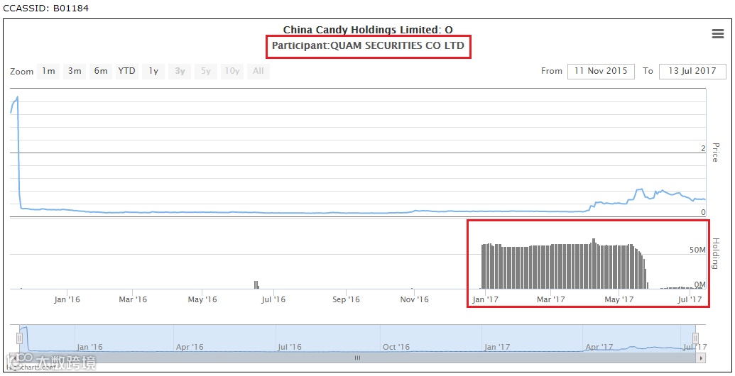Image resolution: width=735 pixels, height=376 pixels.
Task: Grab the left navigator handle
Action: pos(20,338)
